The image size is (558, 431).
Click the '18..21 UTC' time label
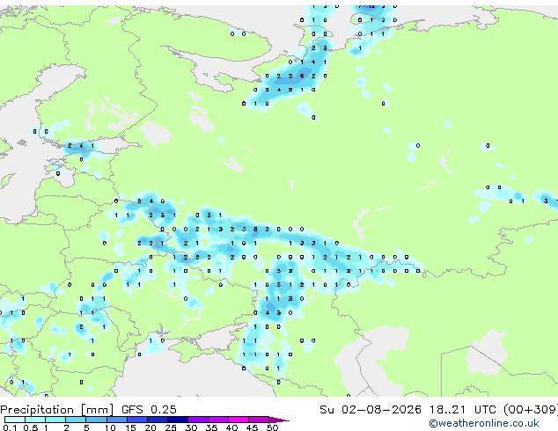tap(463, 410)
